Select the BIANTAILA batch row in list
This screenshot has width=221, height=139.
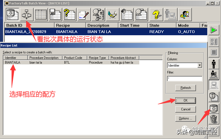click(83, 32)
